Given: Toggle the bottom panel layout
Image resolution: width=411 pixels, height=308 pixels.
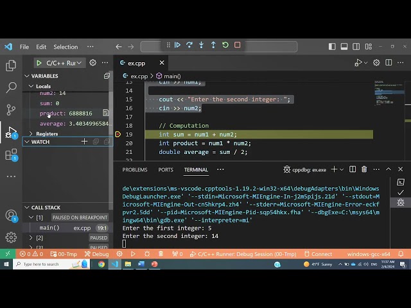Looking at the screenshot, I should point(344,47).
